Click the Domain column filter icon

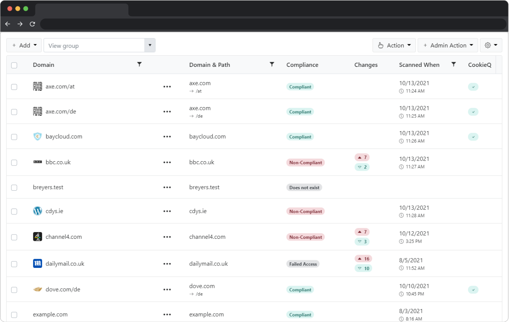coord(139,64)
